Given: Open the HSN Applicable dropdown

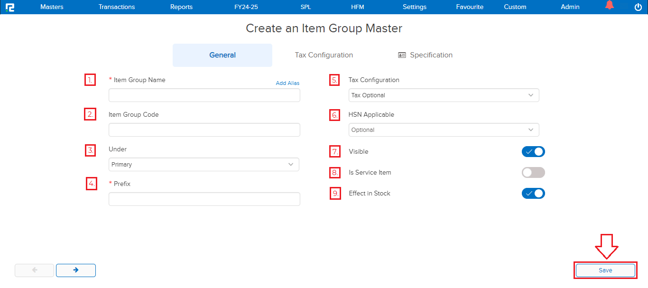Looking at the screenshot, I should pyautogui.click(x=444, y=130).
